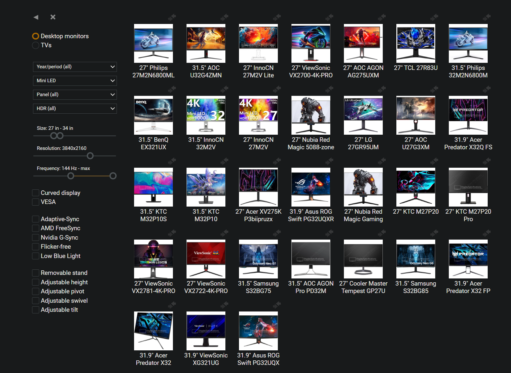This screenshot has width=511, height=373.
Task: Click the back arrow icon
Action: coord(36,17)
